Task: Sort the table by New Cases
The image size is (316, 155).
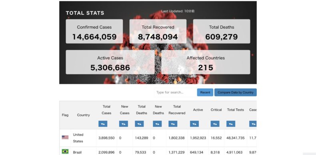Action: [124, 124]
